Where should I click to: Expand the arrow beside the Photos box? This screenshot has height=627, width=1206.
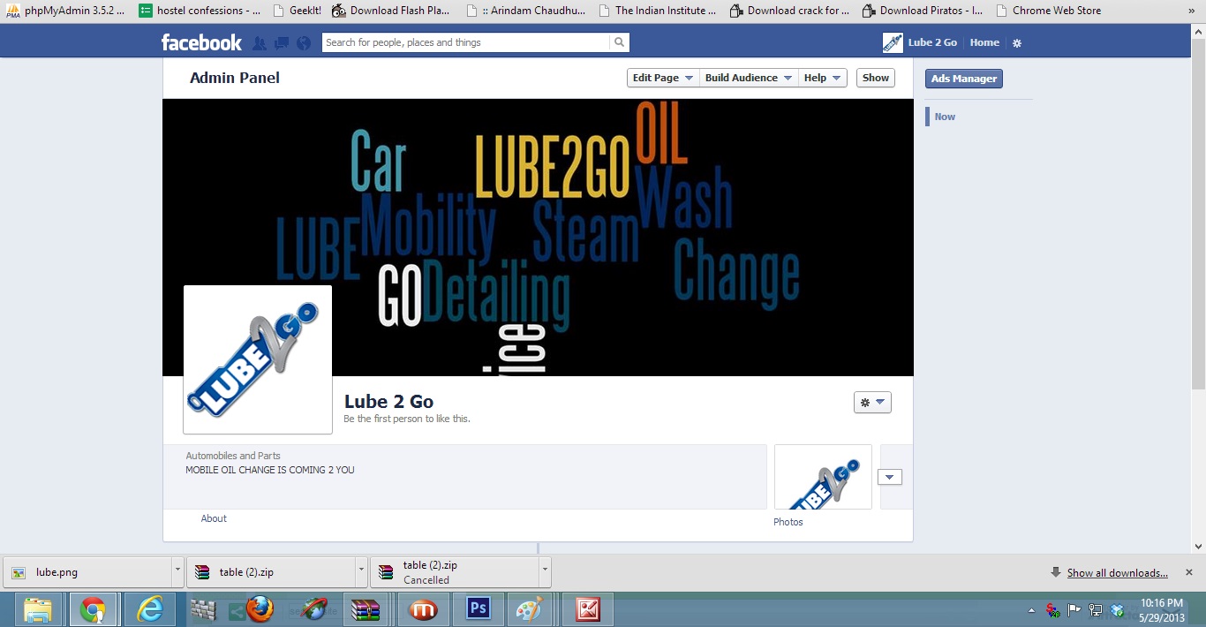[890, 476]
